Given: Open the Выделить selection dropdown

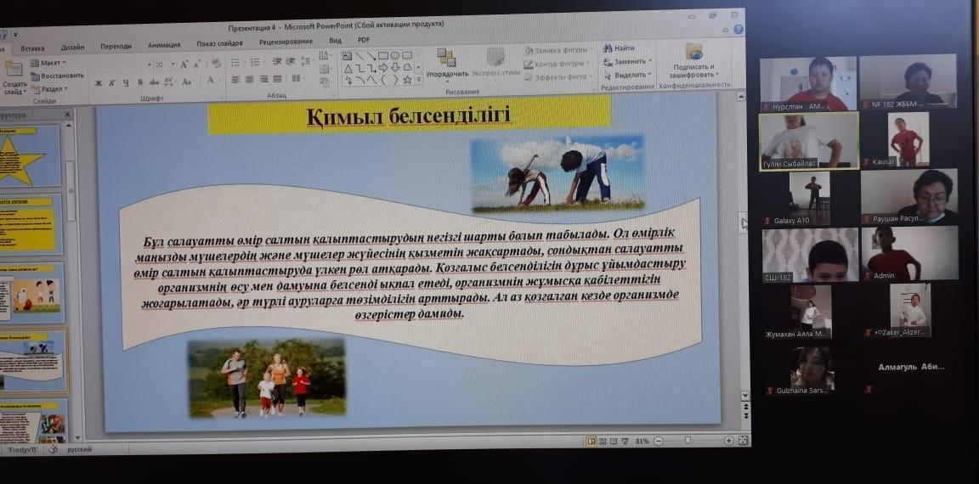Looking at the screenshot, I should point(628,75).
